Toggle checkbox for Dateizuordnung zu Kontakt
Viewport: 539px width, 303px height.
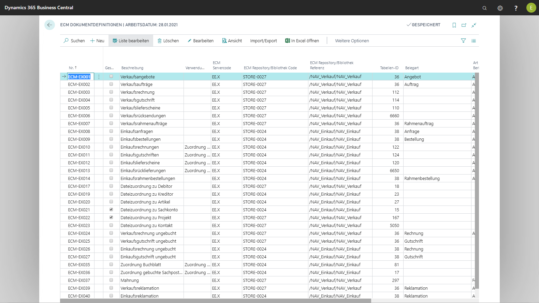pos(111,225)
